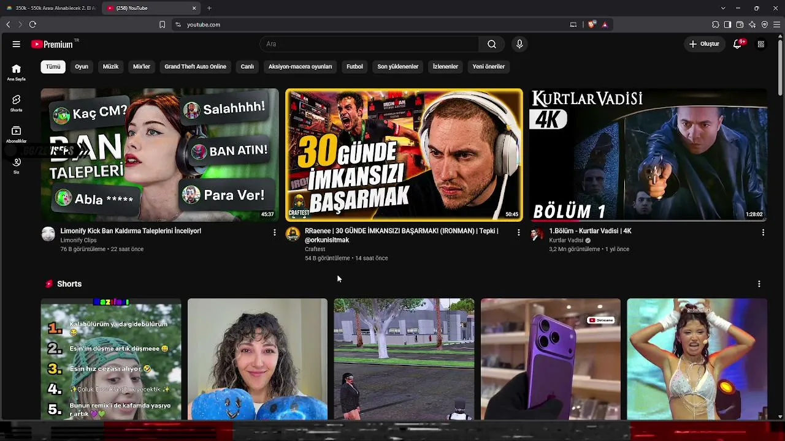This screenshot has width=785, height=441.
Task: Click the install app icon in the address bar
Action: pos(573,24)
